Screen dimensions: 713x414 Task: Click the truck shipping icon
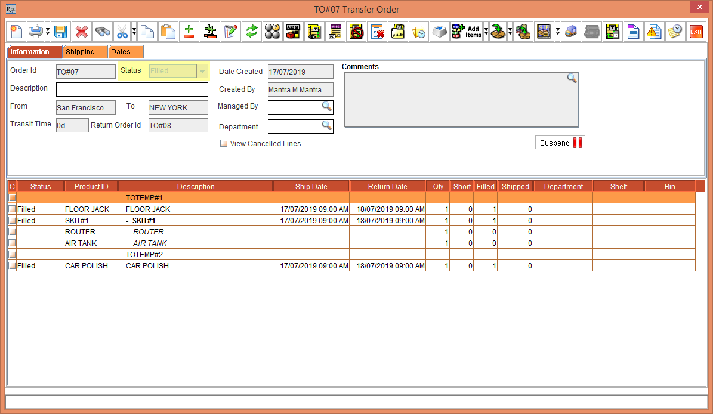[570, 32]
